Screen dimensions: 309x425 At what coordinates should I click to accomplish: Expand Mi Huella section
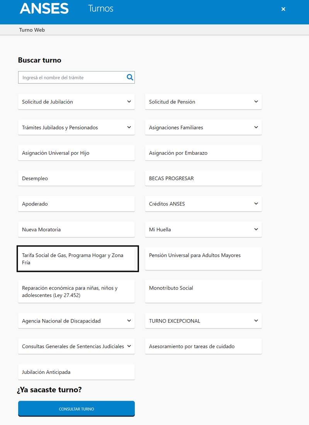256,229
